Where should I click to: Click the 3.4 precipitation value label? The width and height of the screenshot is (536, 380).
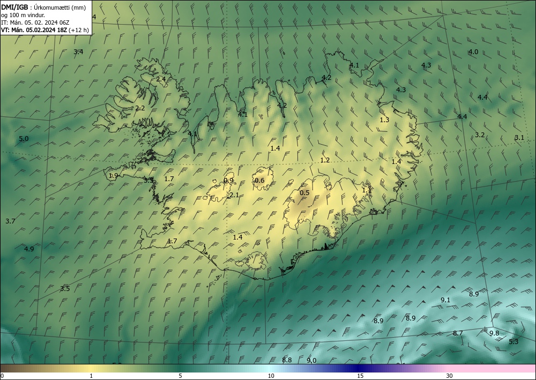[x=78, y=52]
